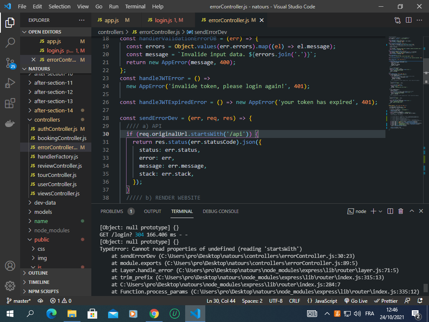Viewport: 429px width, 322px height.
Task: Maximize the panel with the chevron toggle
Action: [411, 211]
